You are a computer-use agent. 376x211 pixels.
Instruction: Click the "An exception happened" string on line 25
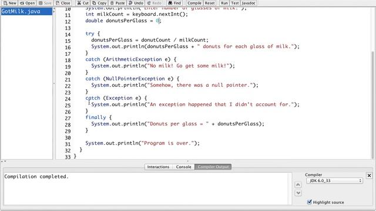click(221, 104)
